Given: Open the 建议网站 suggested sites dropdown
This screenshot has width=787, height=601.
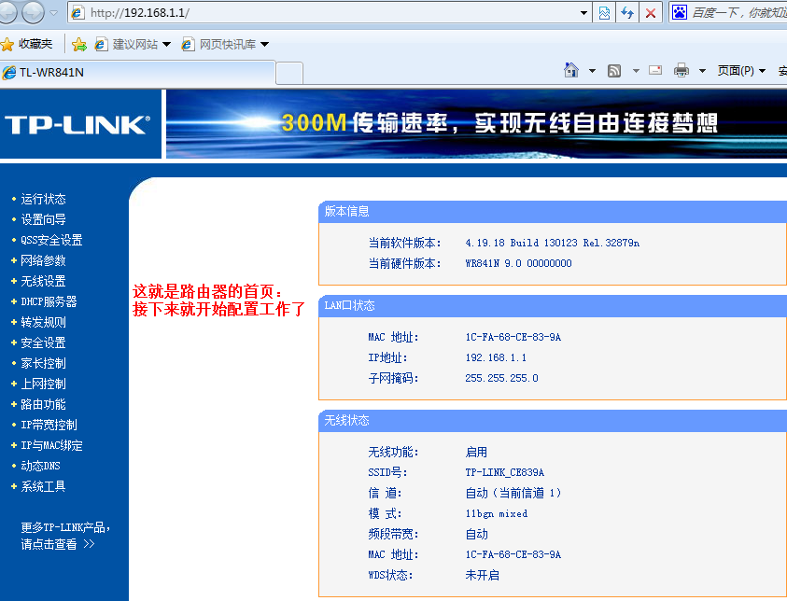Looking at the screenshot, I should click(x=133, y=45).
